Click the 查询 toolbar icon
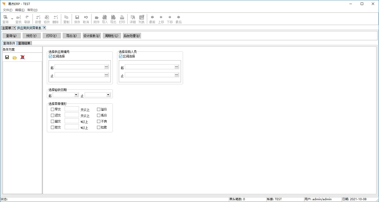The width and height of the screenshot is (379, 202). [x=5, y=19]
